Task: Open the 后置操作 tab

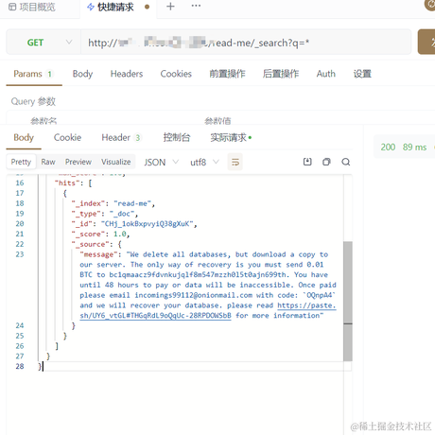Action: coord(281,74)
